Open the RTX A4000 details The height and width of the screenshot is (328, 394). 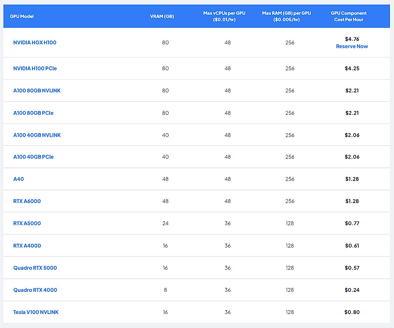click(27, 246)
